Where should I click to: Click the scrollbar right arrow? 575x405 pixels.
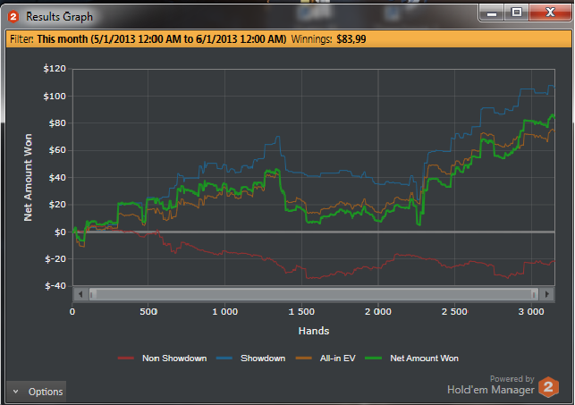pos(546,294)
